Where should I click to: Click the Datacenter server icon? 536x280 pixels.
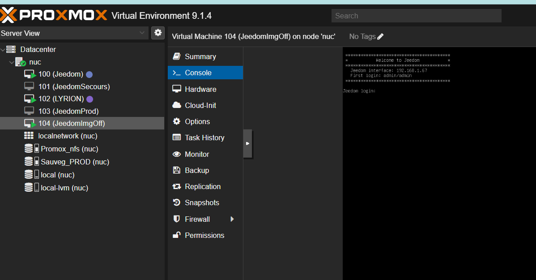11,49
